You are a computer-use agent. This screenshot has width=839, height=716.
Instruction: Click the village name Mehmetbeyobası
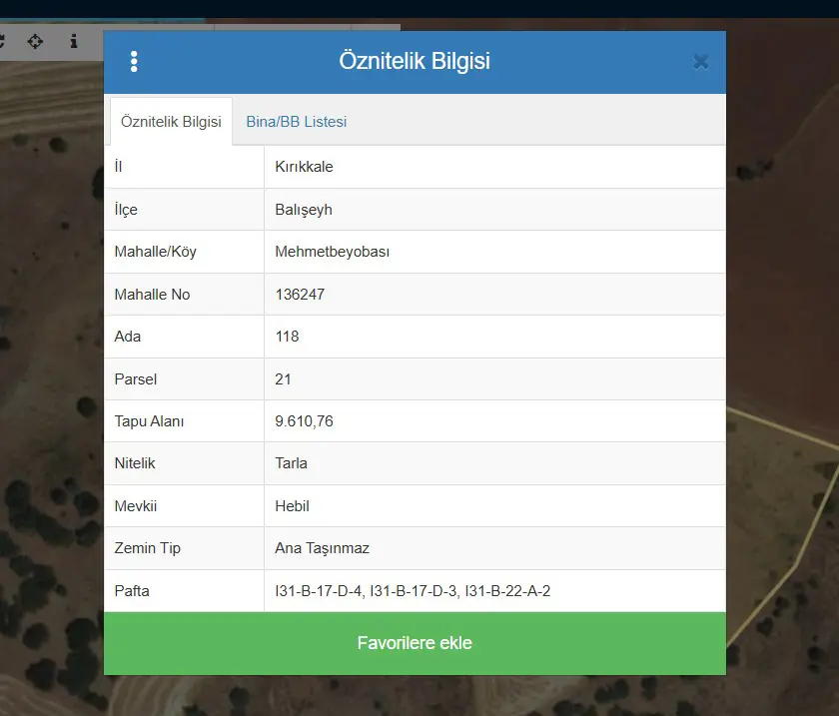333,252
